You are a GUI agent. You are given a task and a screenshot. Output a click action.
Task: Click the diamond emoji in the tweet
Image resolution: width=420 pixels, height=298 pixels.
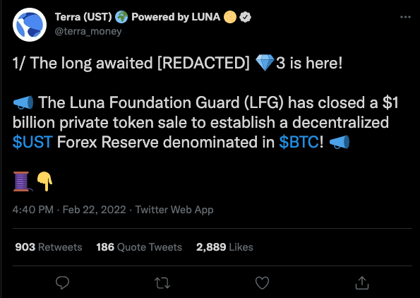265,62
